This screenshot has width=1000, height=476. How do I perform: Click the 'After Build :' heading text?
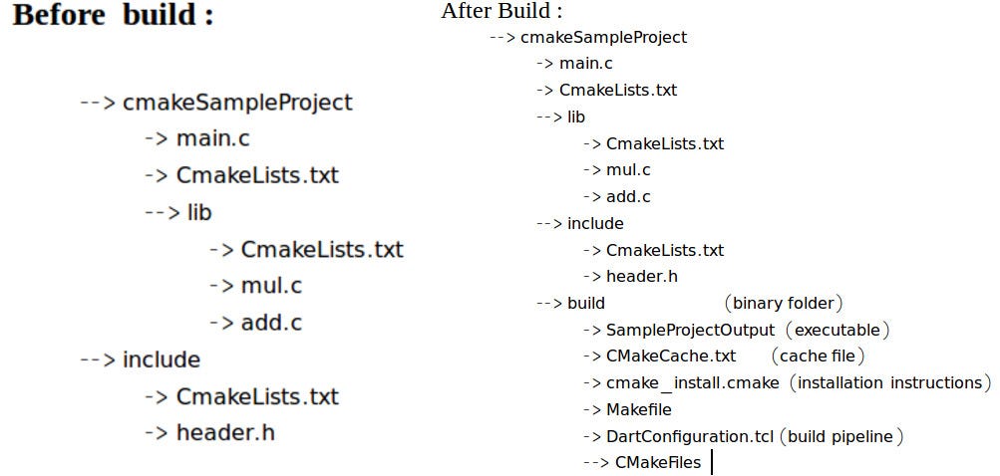(501, 11)
